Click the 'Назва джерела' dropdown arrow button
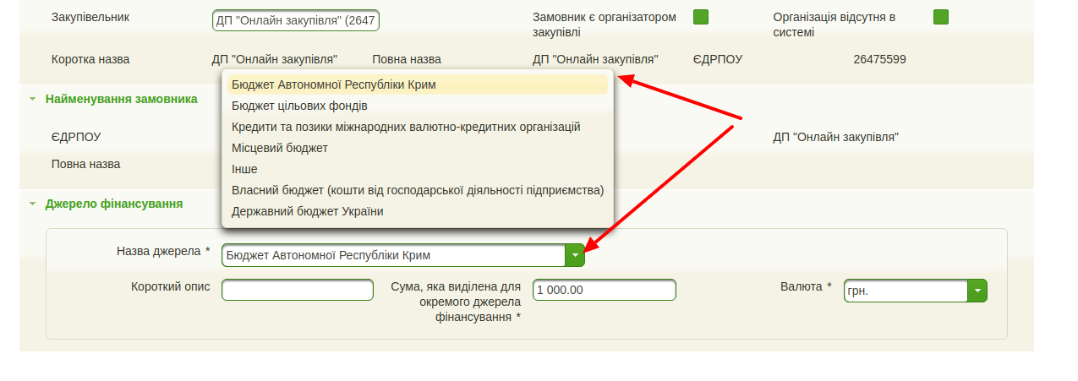Screen dimensions: 1078x381 pyautogui.click(x=575, y=255)
